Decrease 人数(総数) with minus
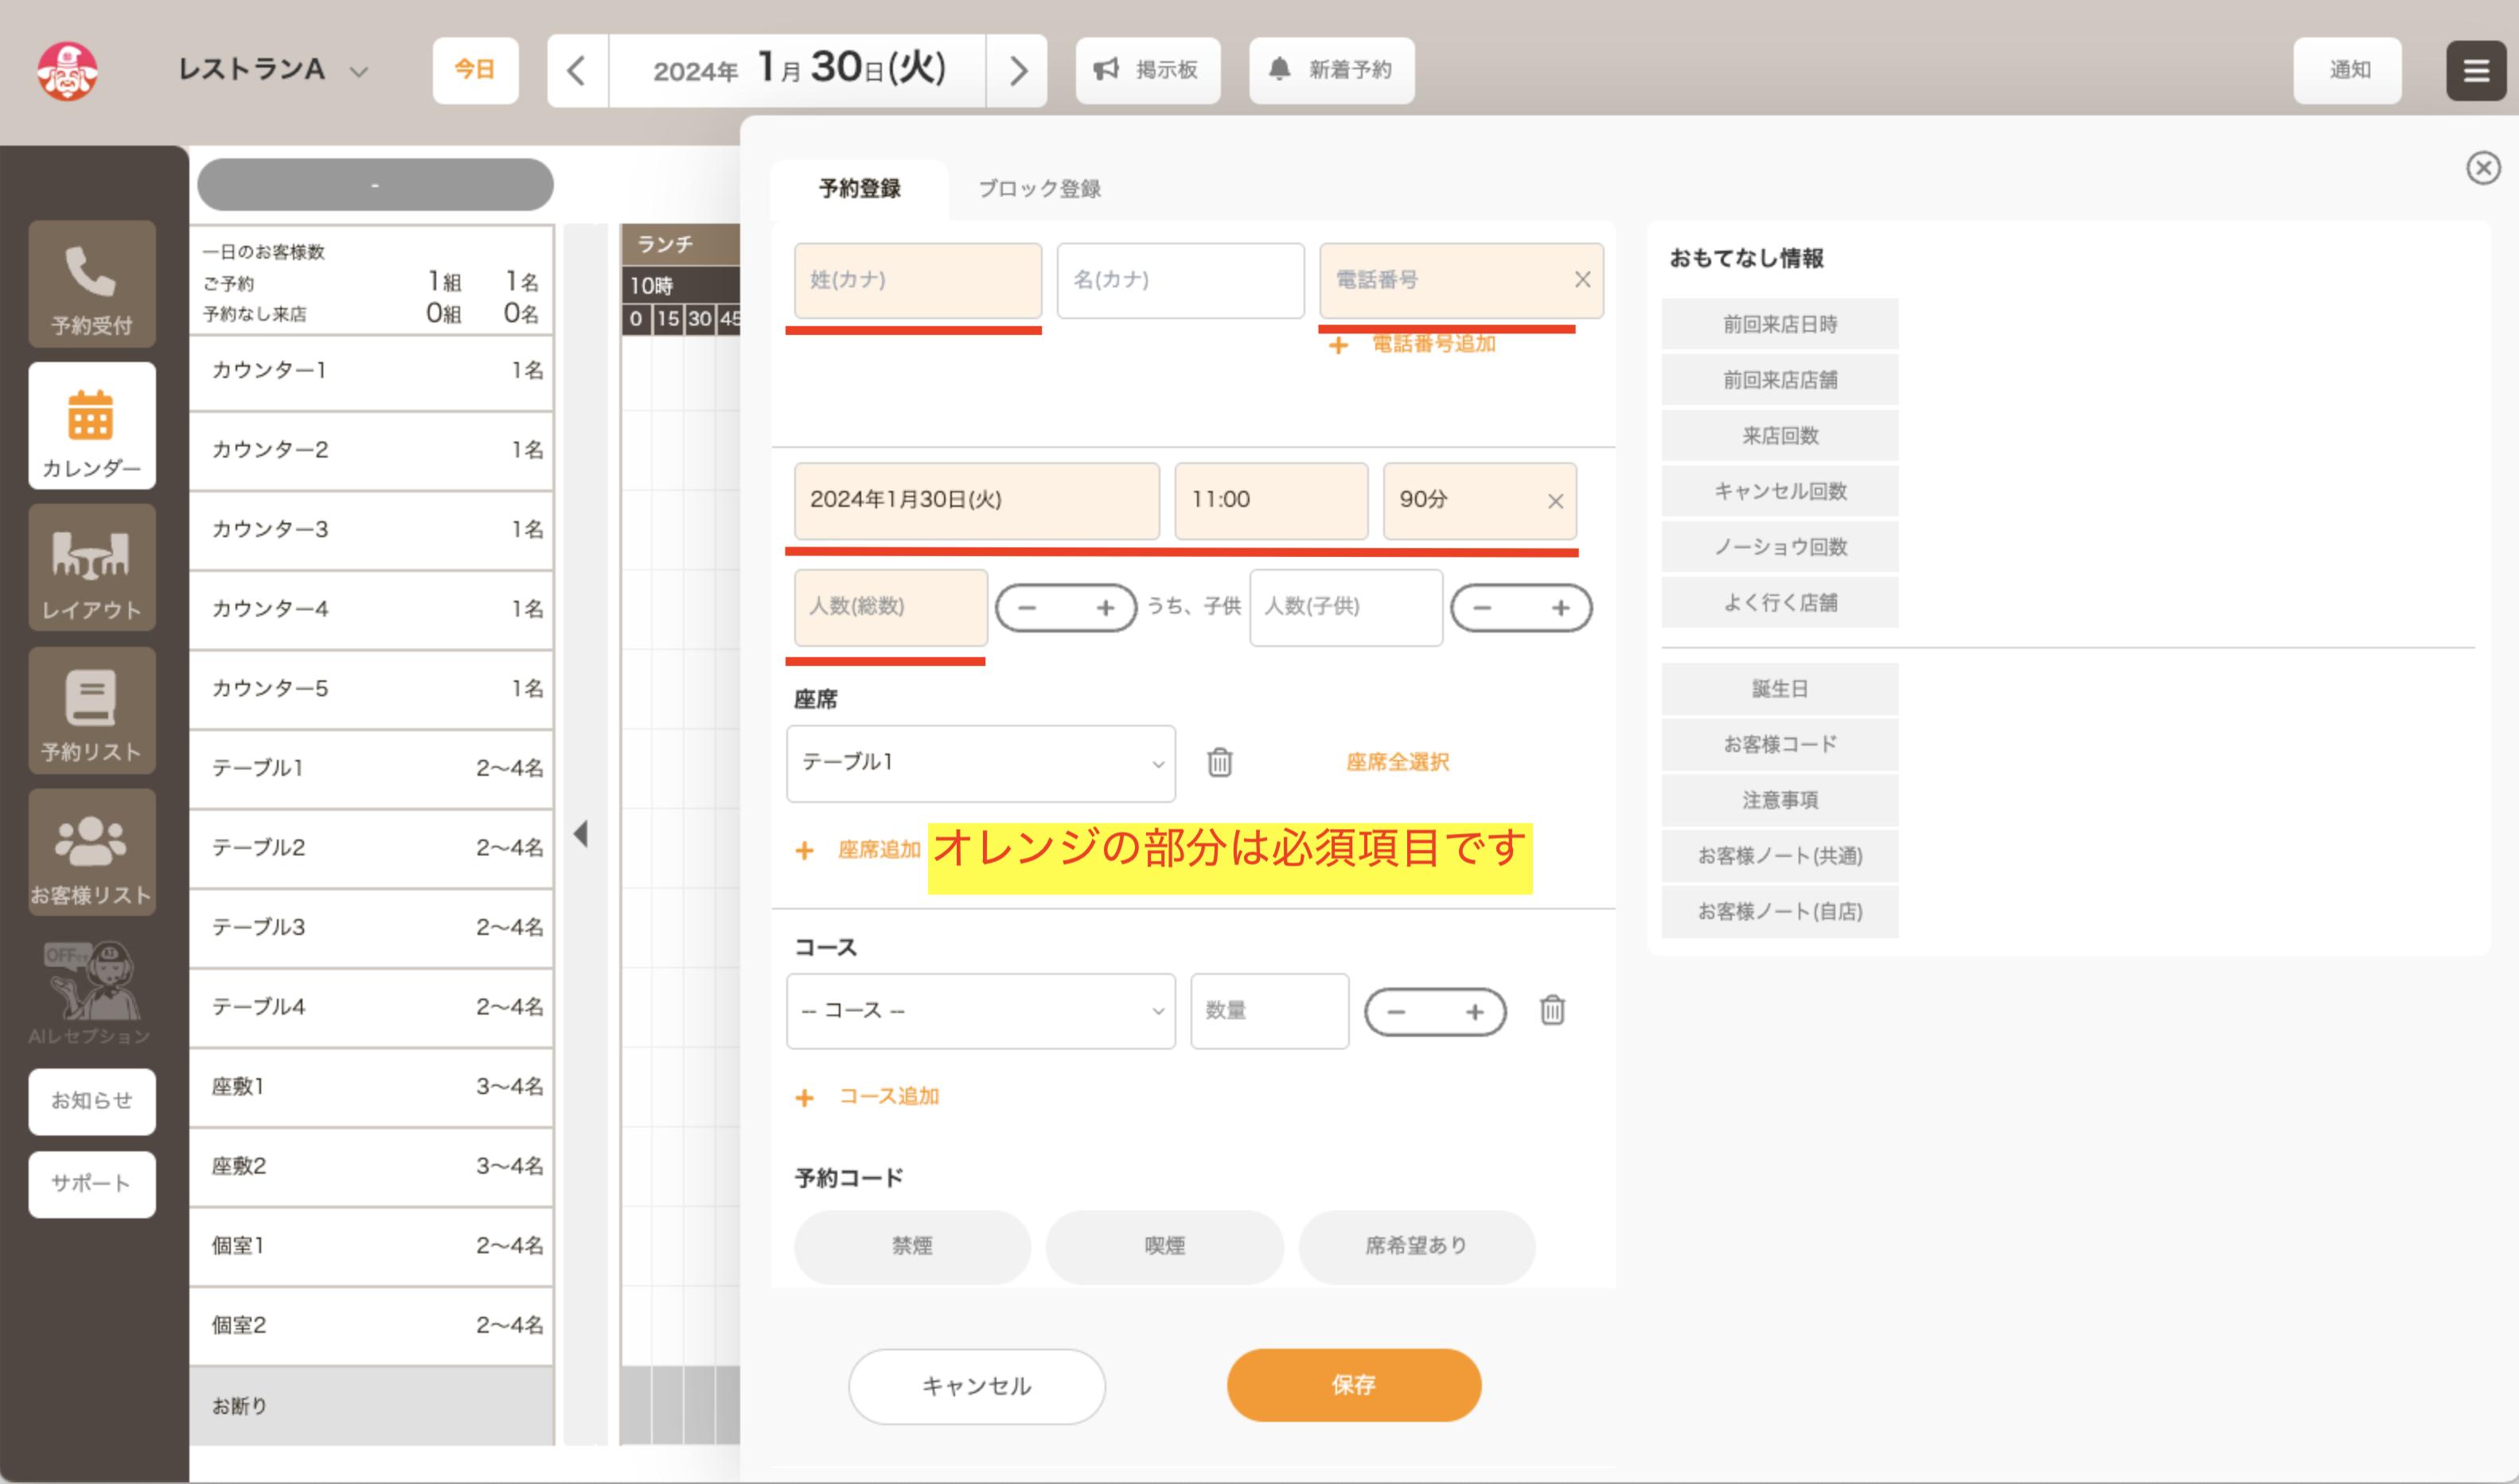 click(1028, 608)
